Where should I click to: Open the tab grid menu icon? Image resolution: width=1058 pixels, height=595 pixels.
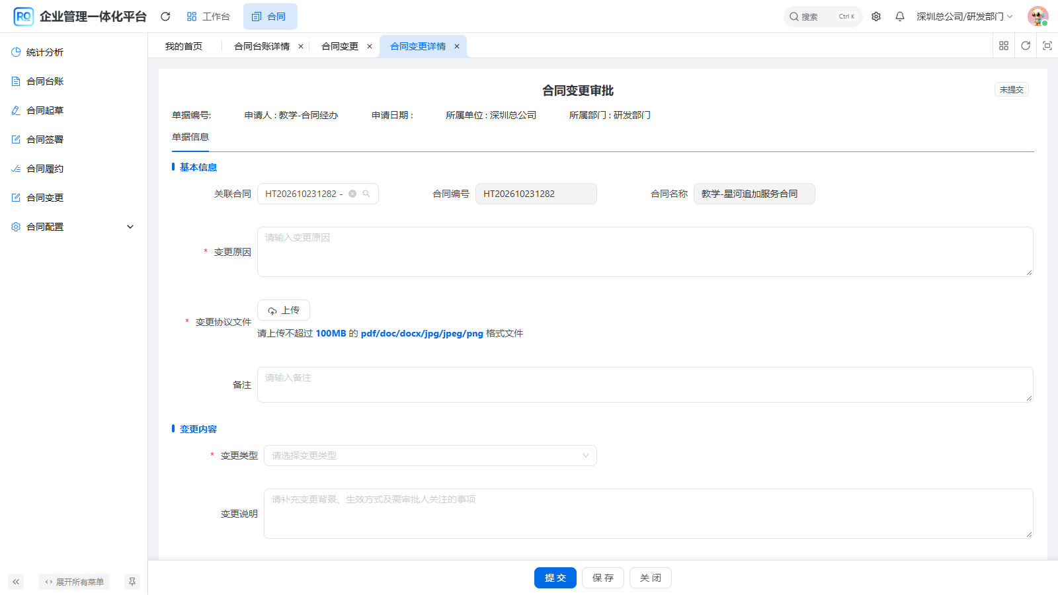1004,46
